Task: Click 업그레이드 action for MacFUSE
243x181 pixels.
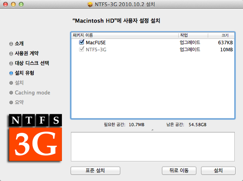Action: coord(190,43)
